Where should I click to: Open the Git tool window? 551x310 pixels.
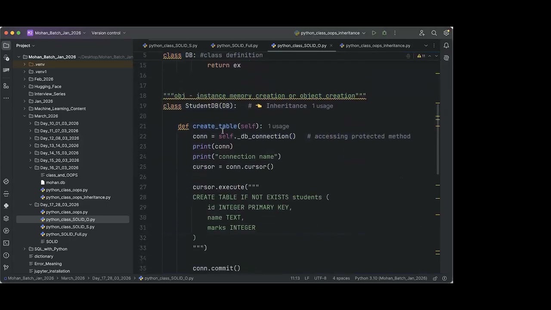(x=6, y=267)
